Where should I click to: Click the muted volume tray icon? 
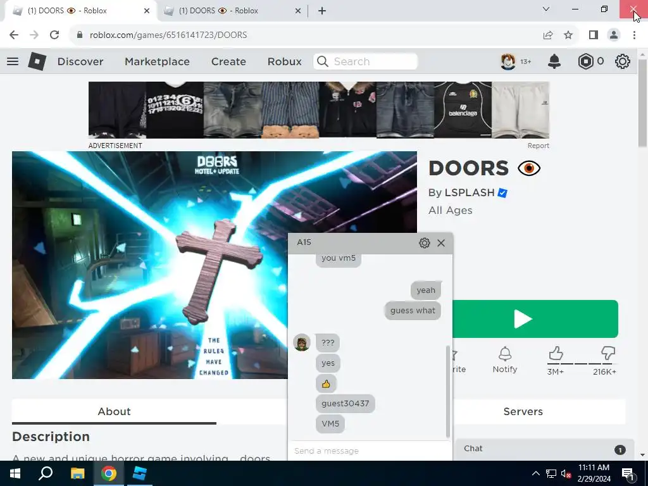(566, 473)
